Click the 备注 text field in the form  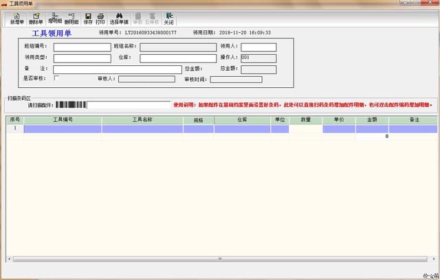(117, 69)
